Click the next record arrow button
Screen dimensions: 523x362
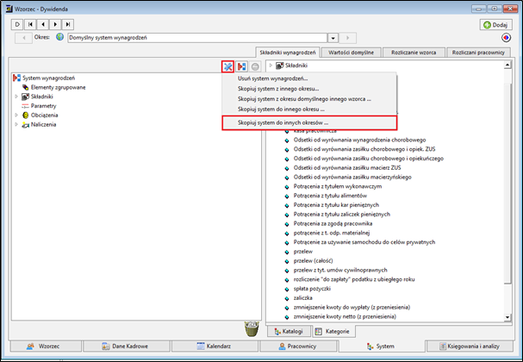pyautogui.click(x=55, y=24)
